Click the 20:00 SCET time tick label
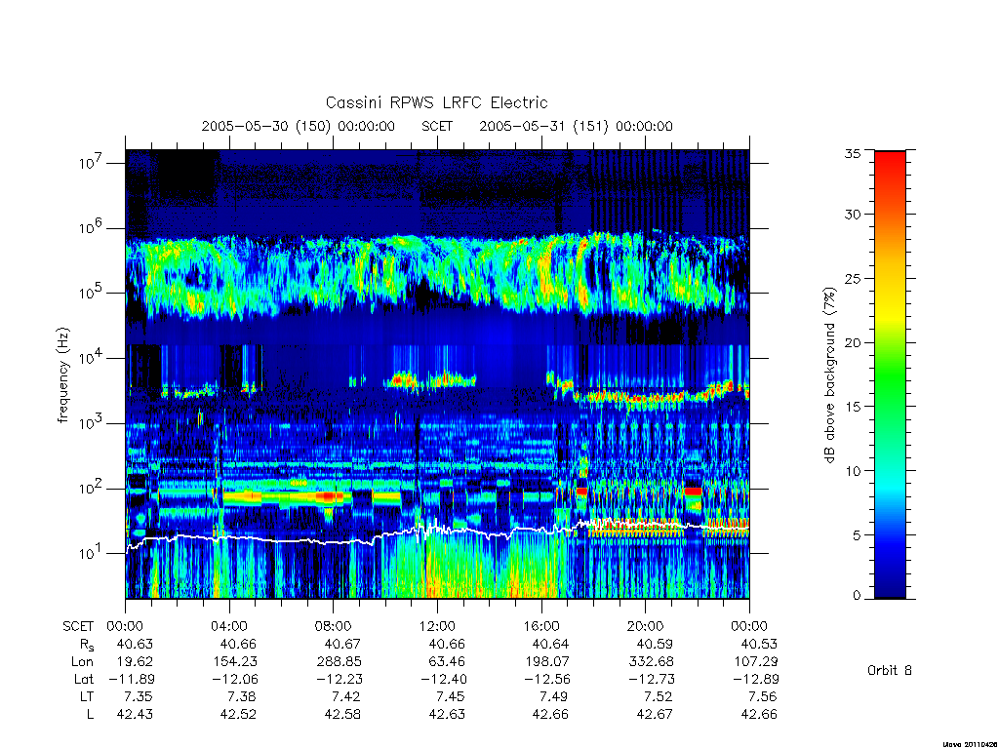Screen dimensions: 999x749 [646, 626]
